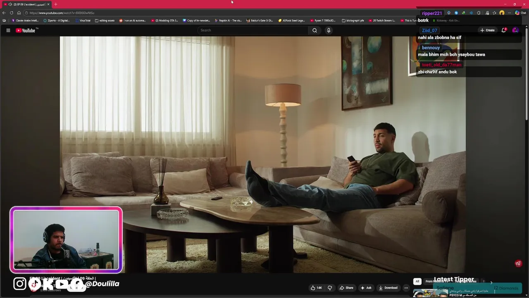The height and width of the screenshot is (298, 529).
Task: Bookmark this page with the star icon
Action: click(494, 13)
